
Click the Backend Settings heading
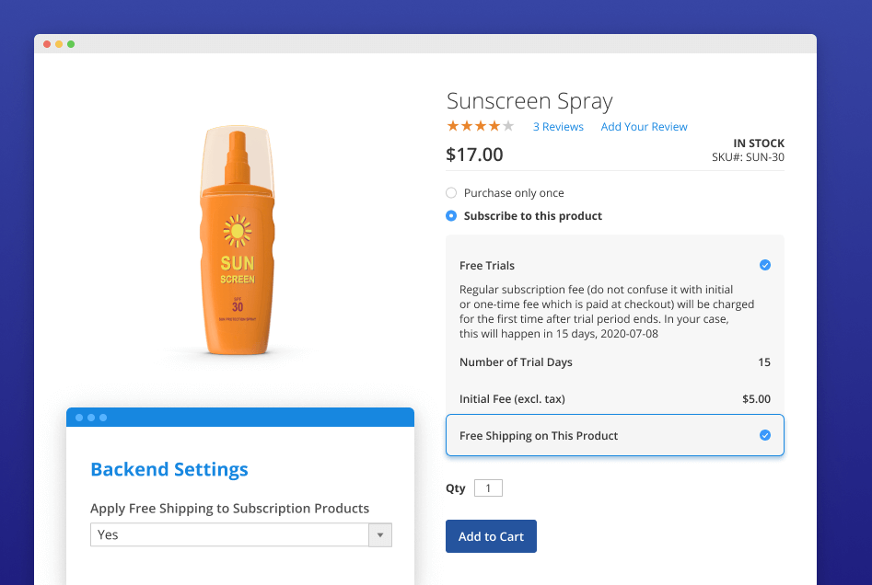[169, 469]
